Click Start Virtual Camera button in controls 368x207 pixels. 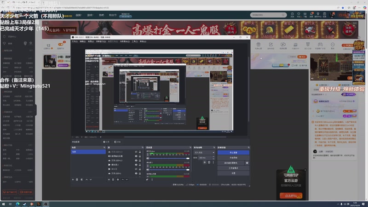click(x=231, y=163)
